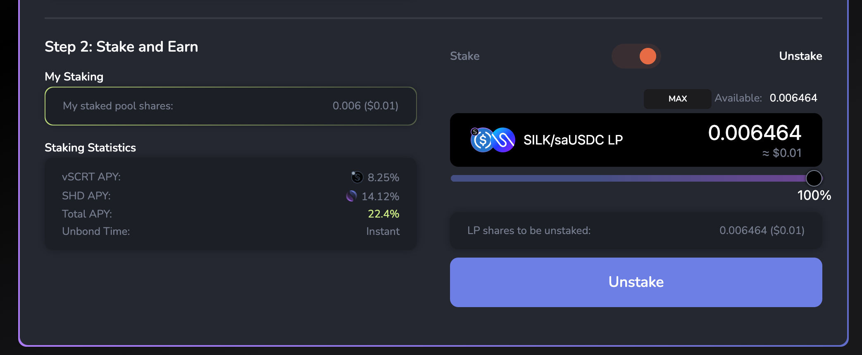
Task: Click the saUSDC token icon
Action: point(482,140)
